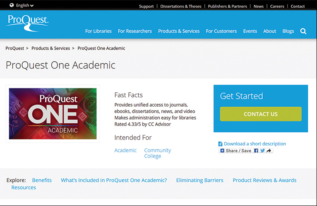Click the Eliminating Barriers link

point(200,180)
